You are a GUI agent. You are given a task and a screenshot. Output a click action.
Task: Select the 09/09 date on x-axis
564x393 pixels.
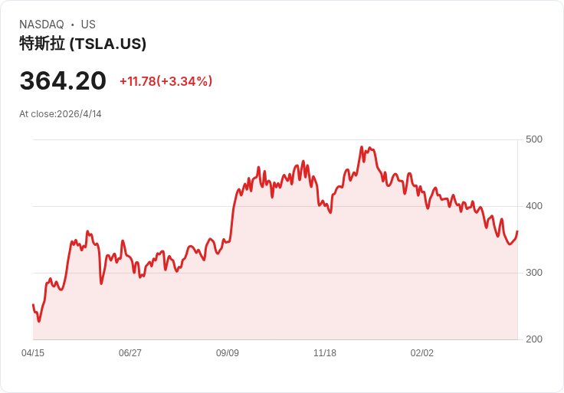228,353
